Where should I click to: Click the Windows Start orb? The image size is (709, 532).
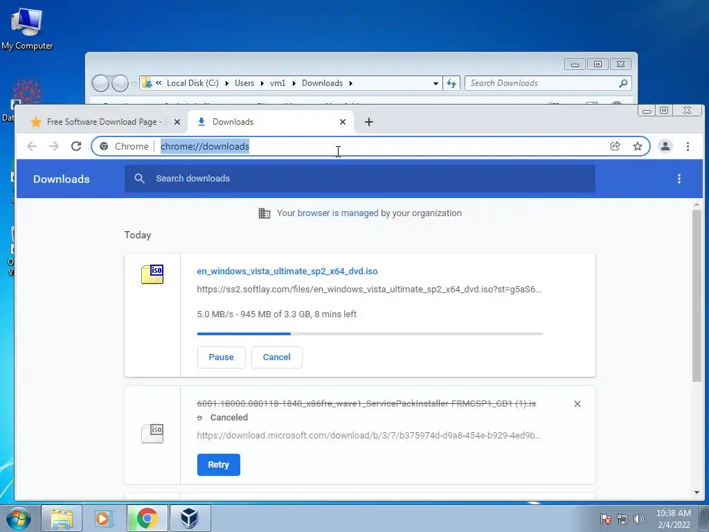pos(19,518)
